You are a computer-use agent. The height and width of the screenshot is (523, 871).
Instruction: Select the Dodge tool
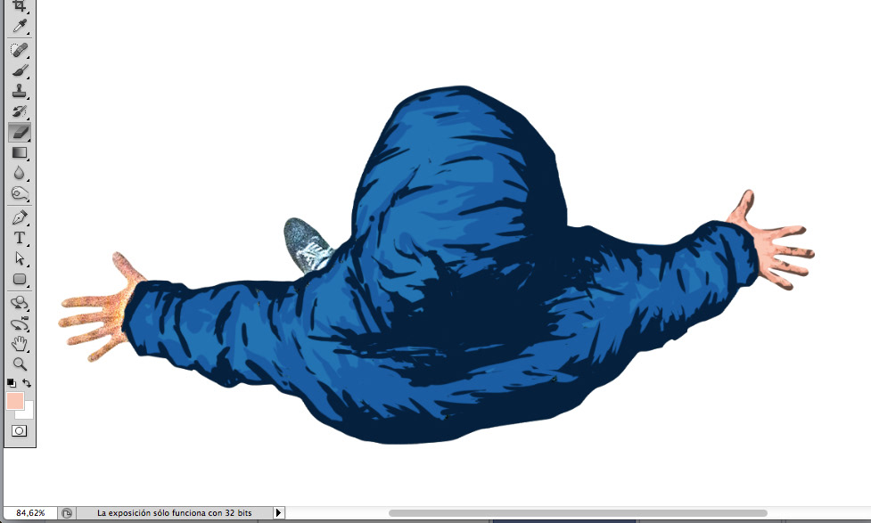point(19,193)
